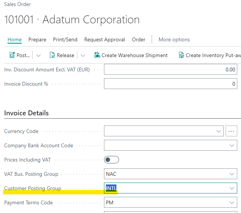Open the Currency Code dropdown
Image resolution: width=241 pixels, height=213 pixels.
point(219,131)
